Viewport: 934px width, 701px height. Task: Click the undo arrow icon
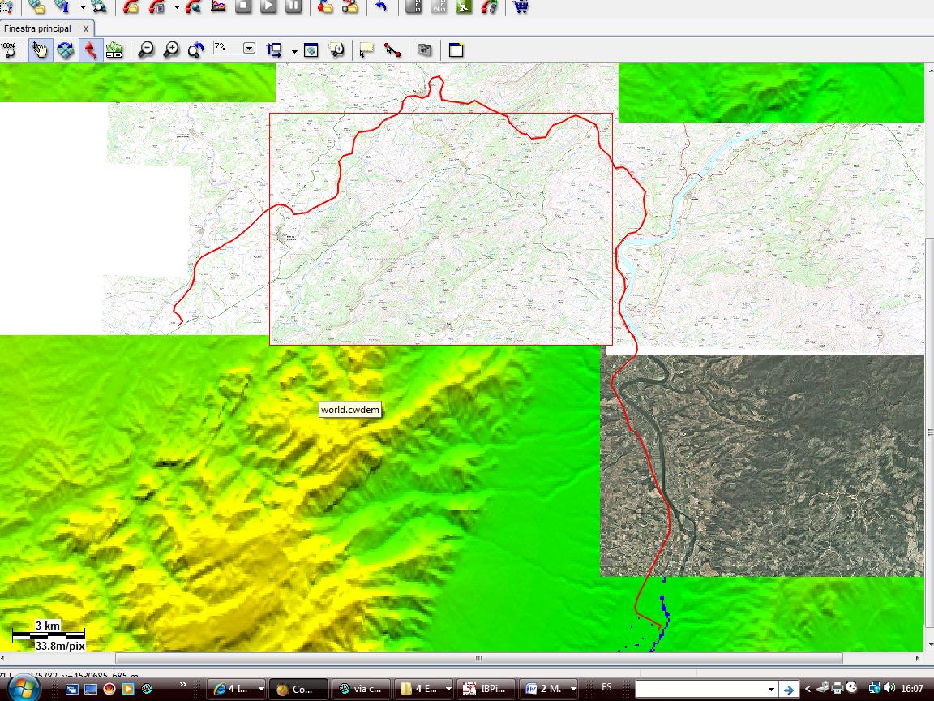[382, 7]
